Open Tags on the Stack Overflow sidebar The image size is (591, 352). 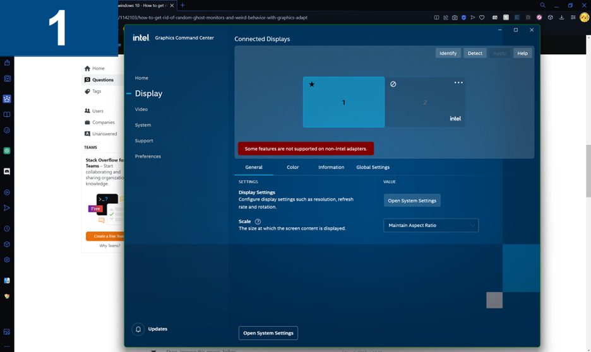[x=97, y=91]
